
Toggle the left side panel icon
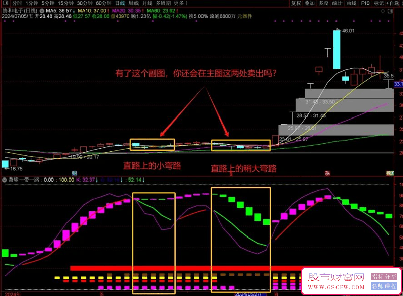(x=6, y=3)
